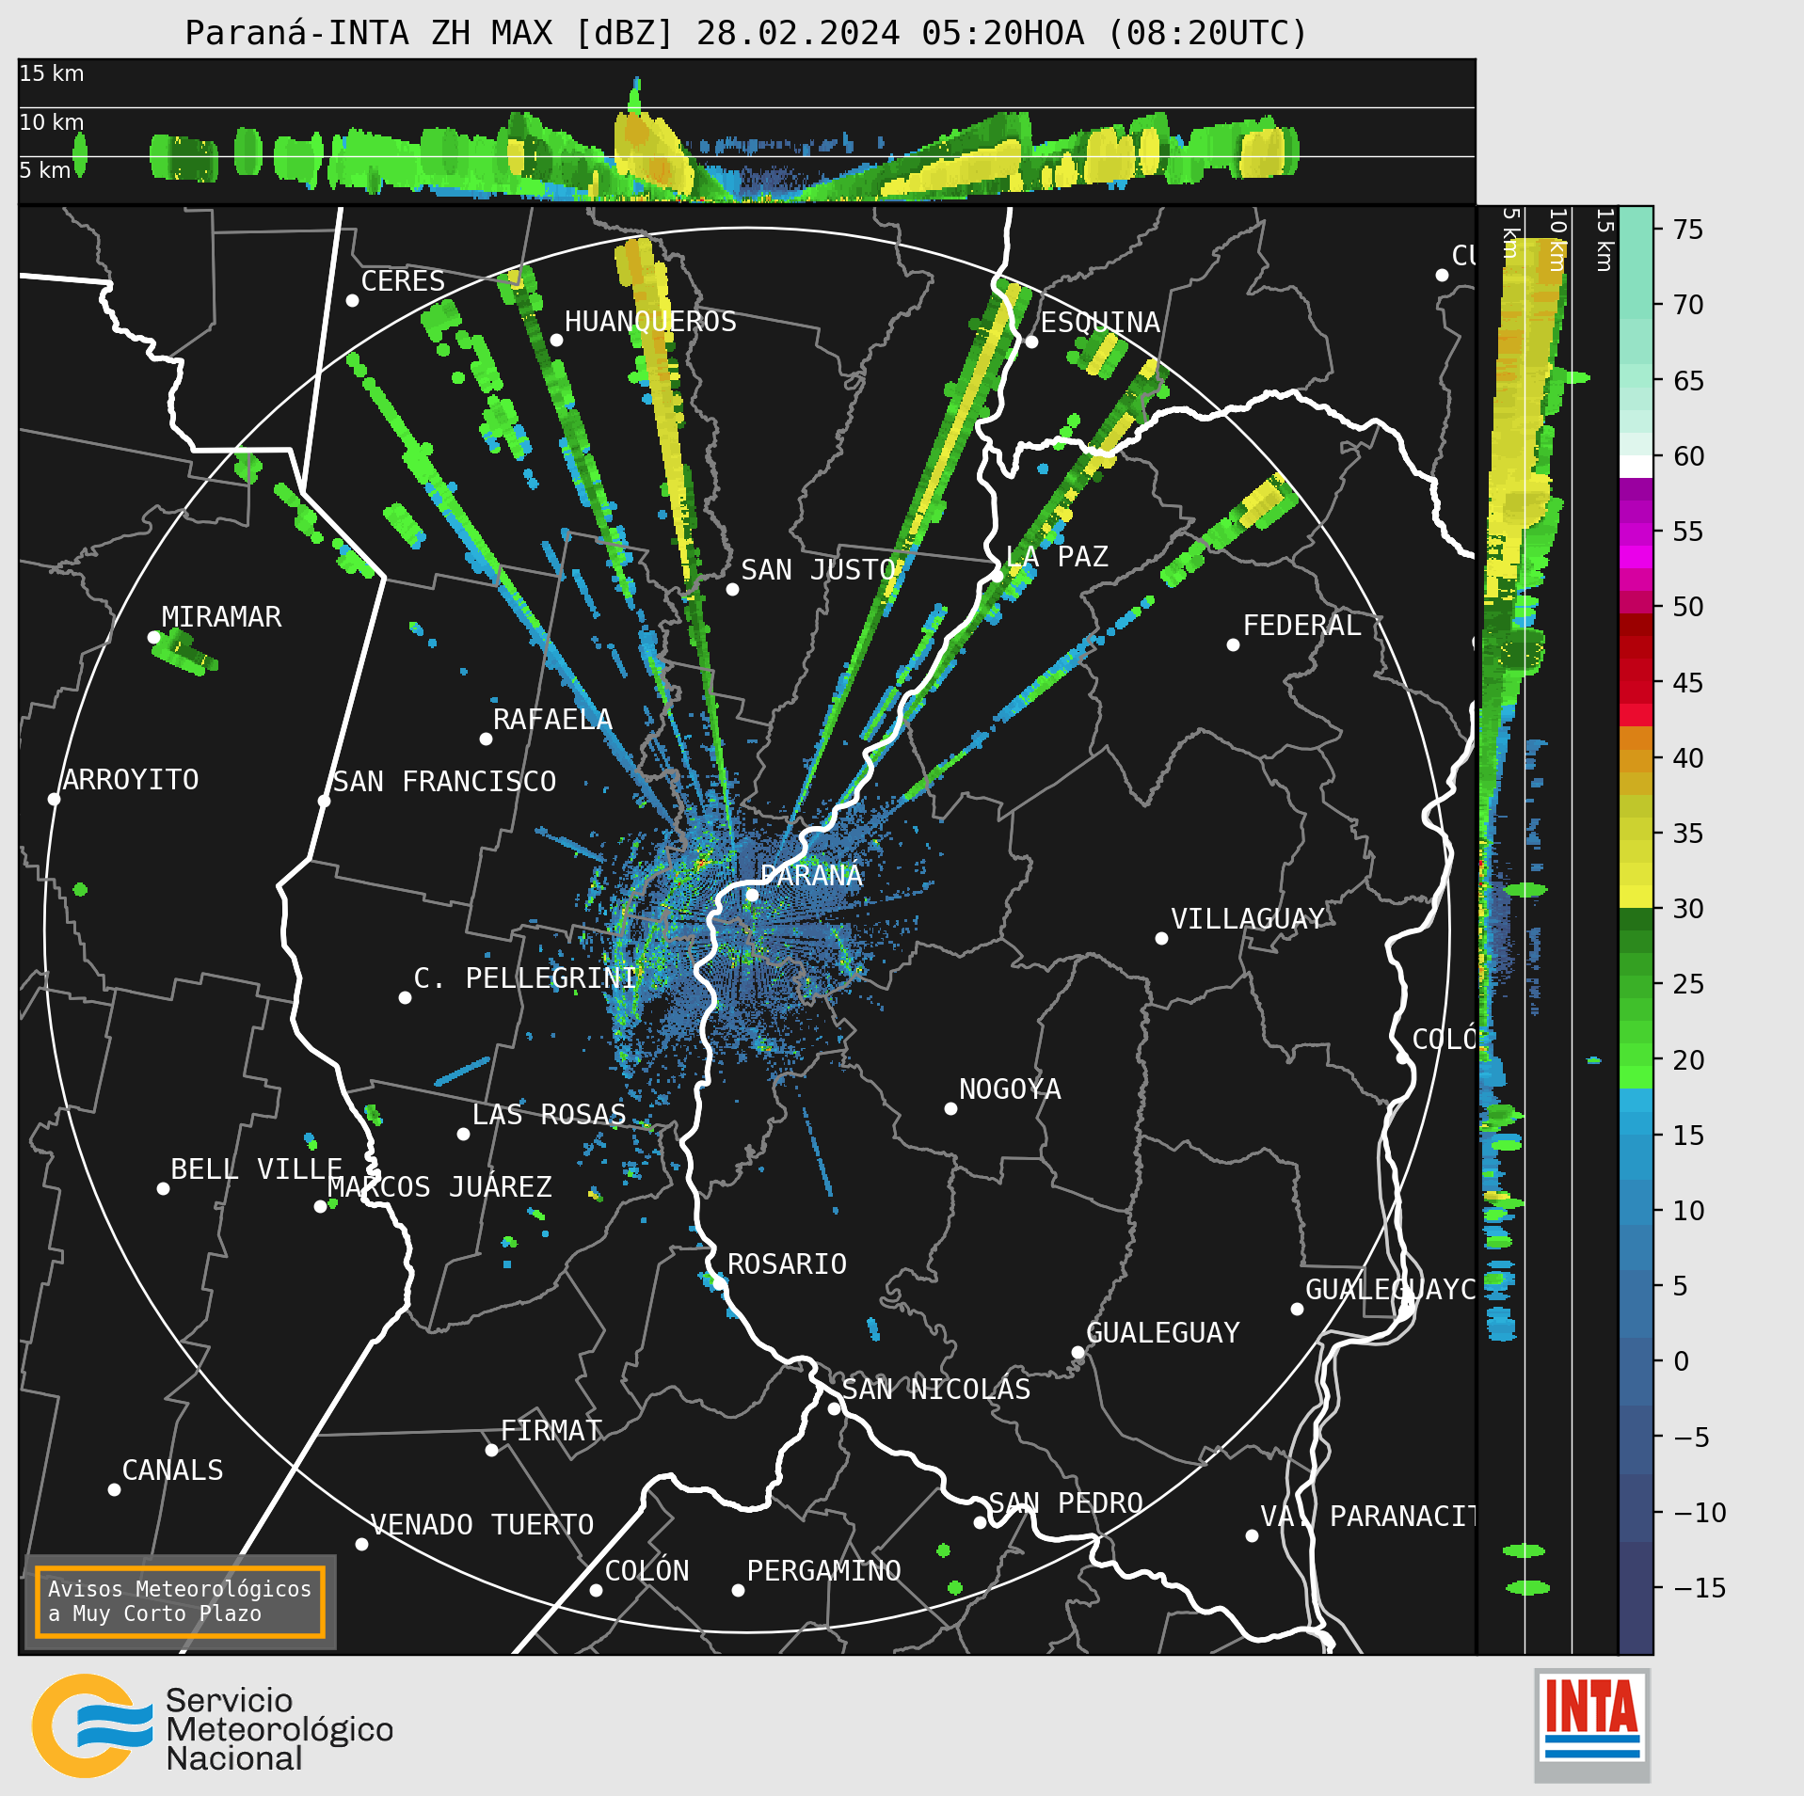Click the SAN JUSTO city label
This screenshot has width=1804, height=1796.
[x=819, y=570]
